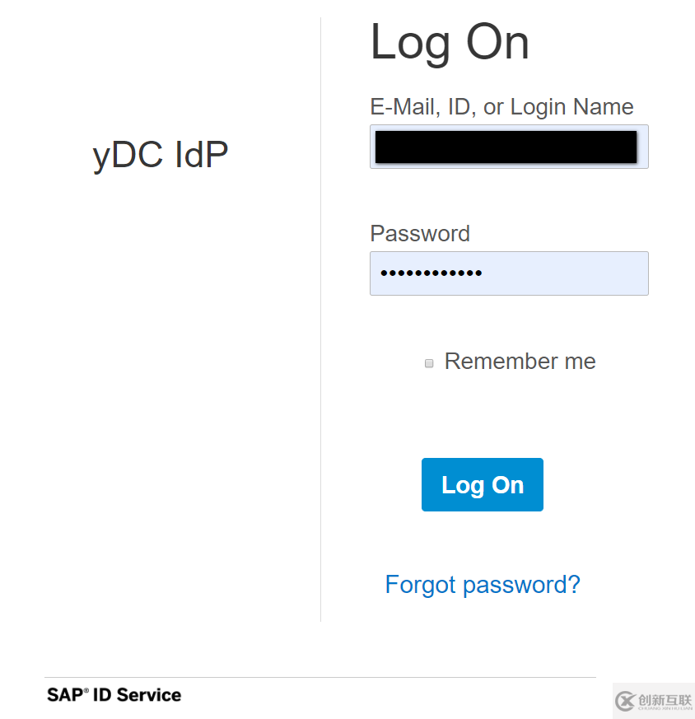Click the horizontal footer separator line
The image size is (695, 719).
(x=320, y=678)
